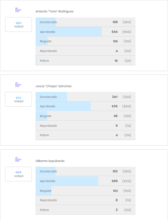Select the 972 Voted box

18,99
